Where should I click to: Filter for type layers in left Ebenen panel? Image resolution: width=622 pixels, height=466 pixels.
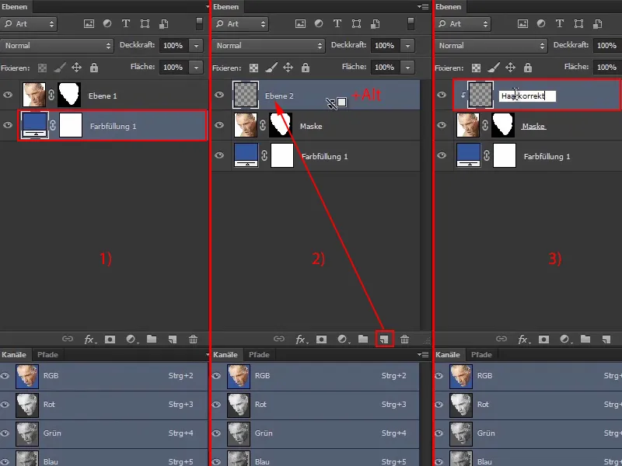(126, 24)
